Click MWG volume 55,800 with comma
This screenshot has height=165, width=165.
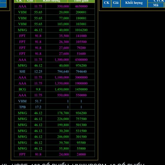click(64, 148)
